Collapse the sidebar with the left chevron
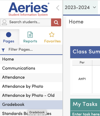 coord(58,8)
